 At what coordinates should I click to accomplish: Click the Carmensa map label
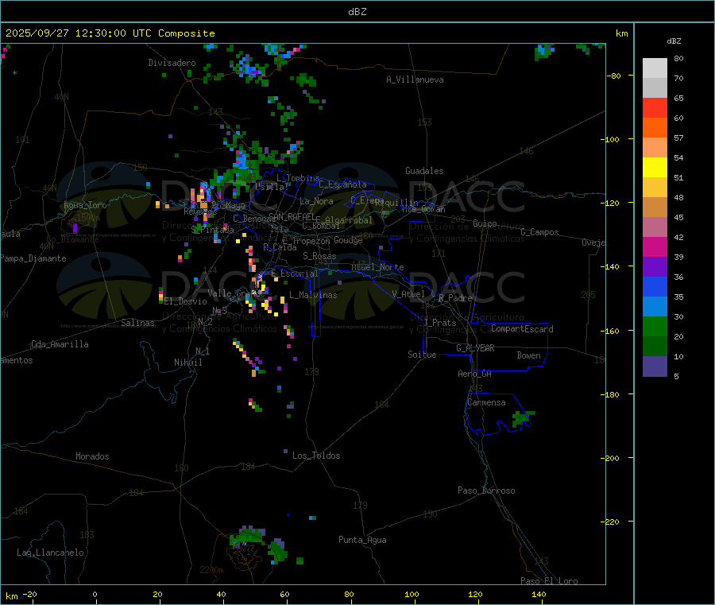click(486, 402)
